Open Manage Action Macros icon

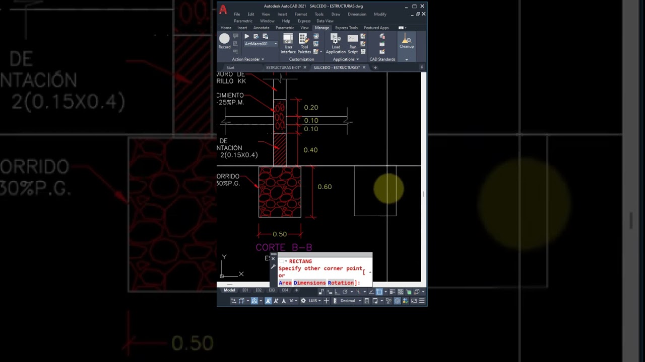click(265, 36)
